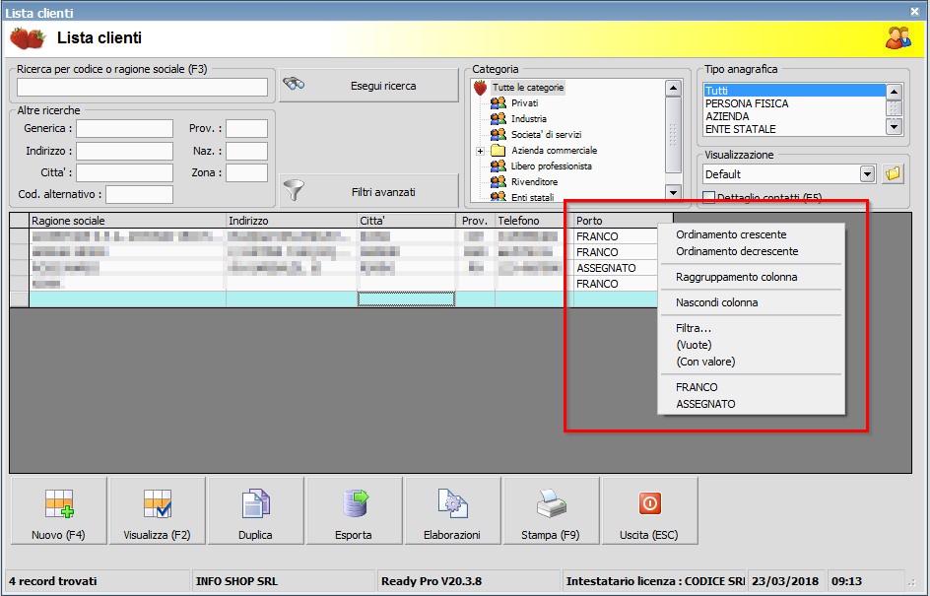Click the Stampa (F9) button
The height and width of the screenshot is (596, 930).
[x=551, y=510]
